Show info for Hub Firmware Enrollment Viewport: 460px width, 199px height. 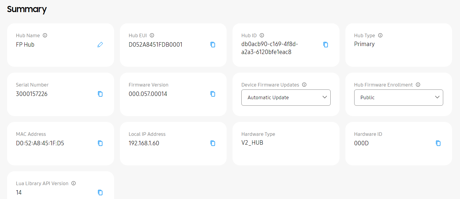[418, 85]
